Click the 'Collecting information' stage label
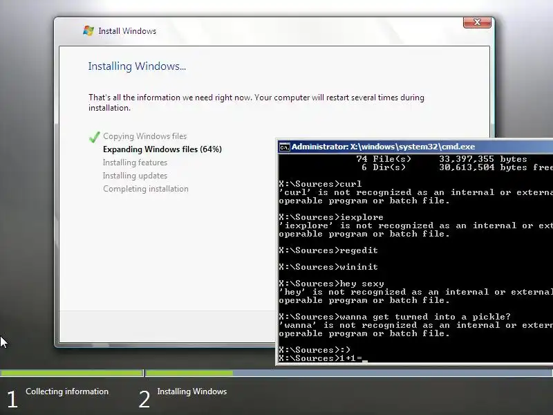 pos(67,391)
